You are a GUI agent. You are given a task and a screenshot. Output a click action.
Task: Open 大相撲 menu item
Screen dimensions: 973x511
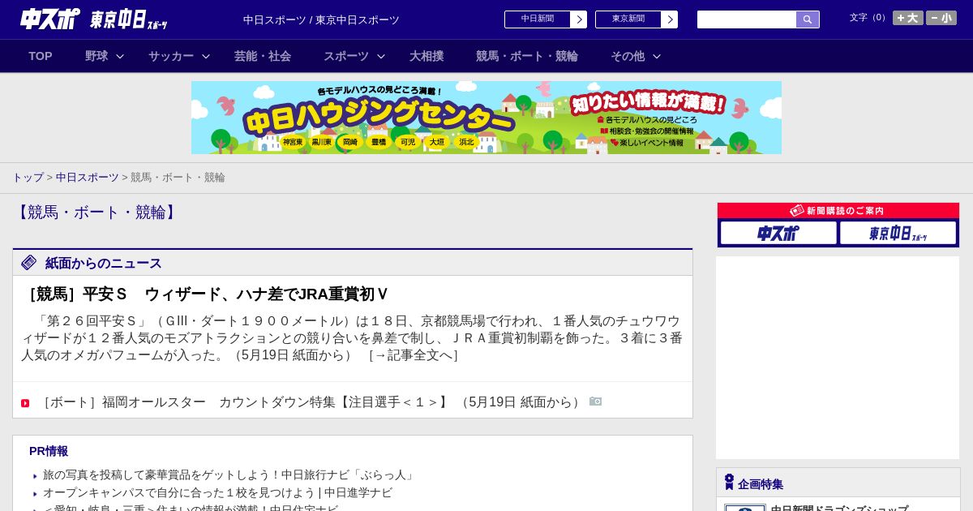pyautogui.click(x=426, y=56)
